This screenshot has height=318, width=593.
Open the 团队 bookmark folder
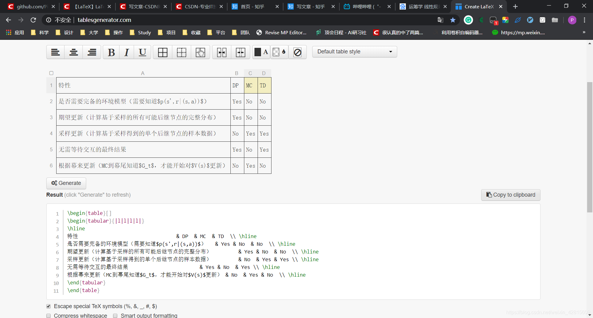[241, 32]
